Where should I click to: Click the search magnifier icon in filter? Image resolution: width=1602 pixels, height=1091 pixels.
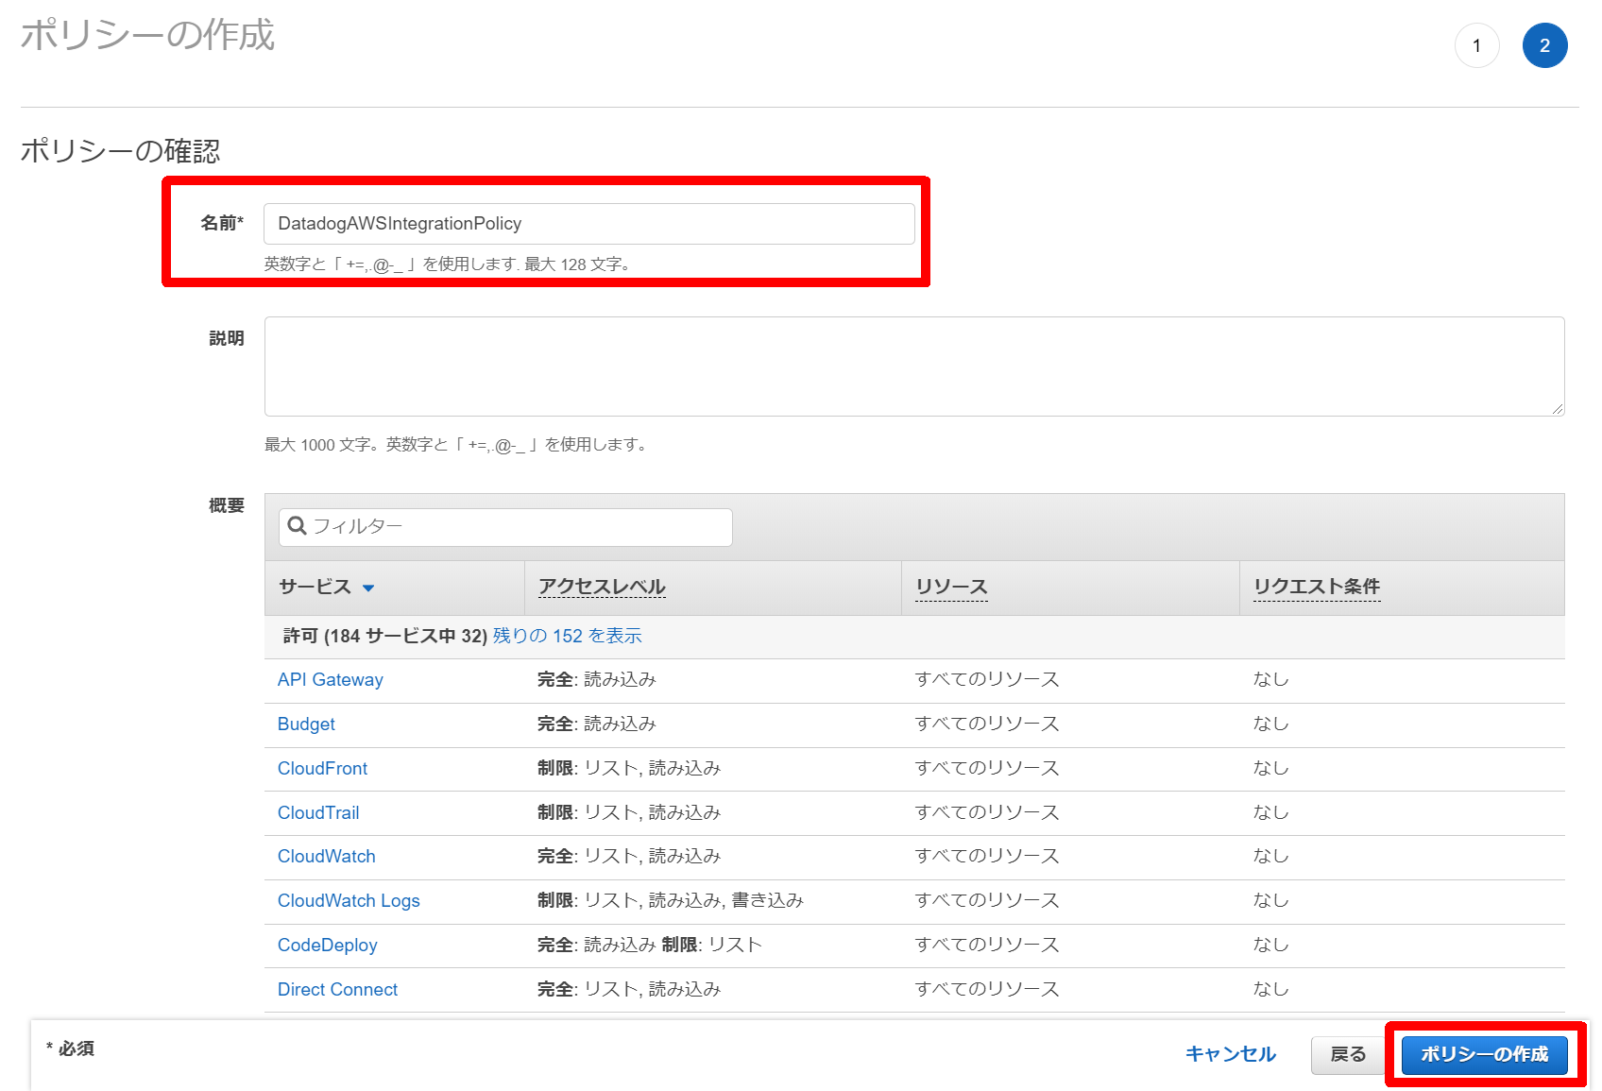pos(297,526)
